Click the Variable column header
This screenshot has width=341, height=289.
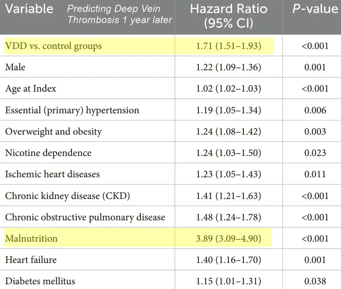coord(29,9)
